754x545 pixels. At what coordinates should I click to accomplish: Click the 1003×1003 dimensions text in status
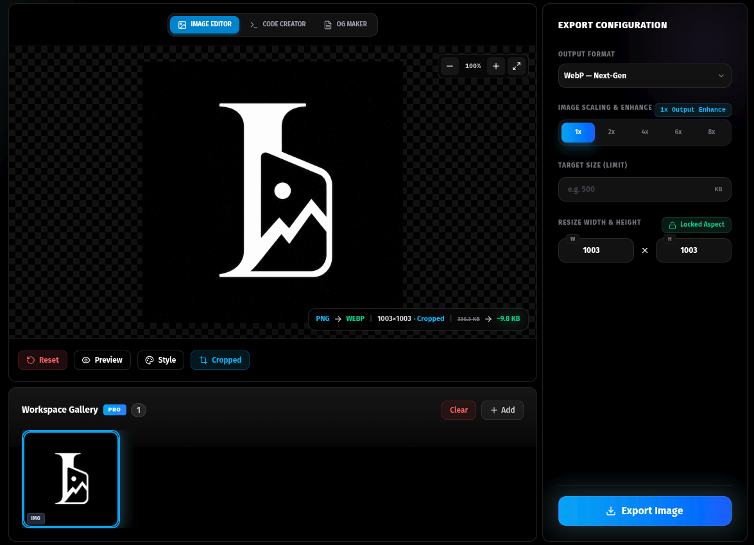click(x=394, y=319)
